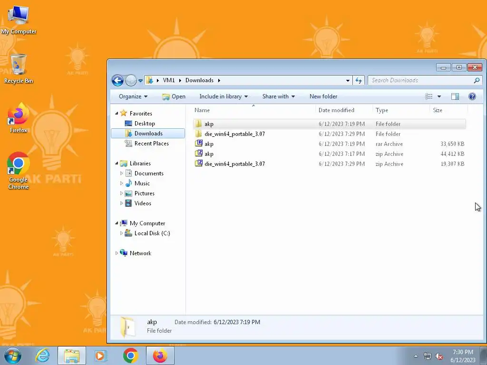Click the Change your view icon
Viewport: 487px width, 365px height.
click(x=429, y=96)
